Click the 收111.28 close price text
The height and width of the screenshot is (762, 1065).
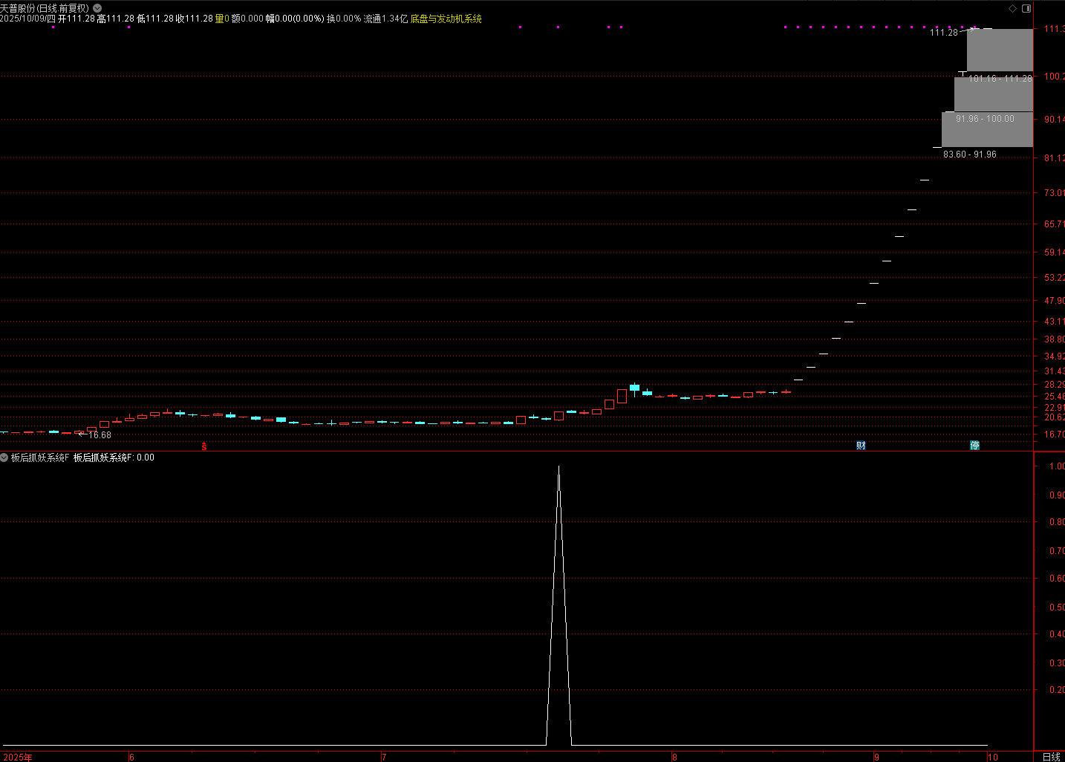tap(194, 19)
